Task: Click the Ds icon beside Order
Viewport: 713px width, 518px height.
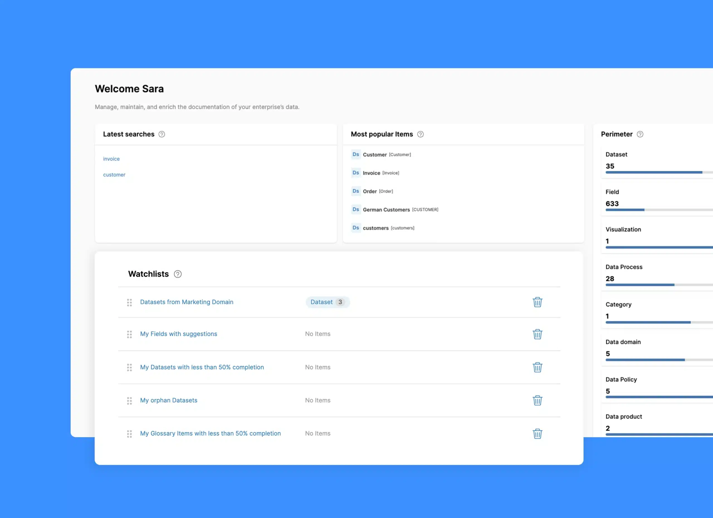Action: point(356,191)
